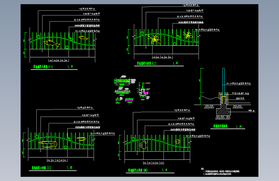Select the small yellow angelfish in drawing (四)

pos(177,142)
